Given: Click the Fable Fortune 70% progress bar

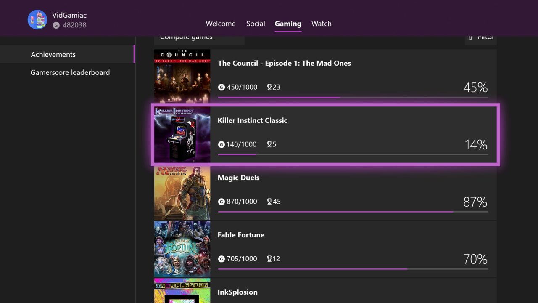Looking at the screenshot, I should click(353, 269).
